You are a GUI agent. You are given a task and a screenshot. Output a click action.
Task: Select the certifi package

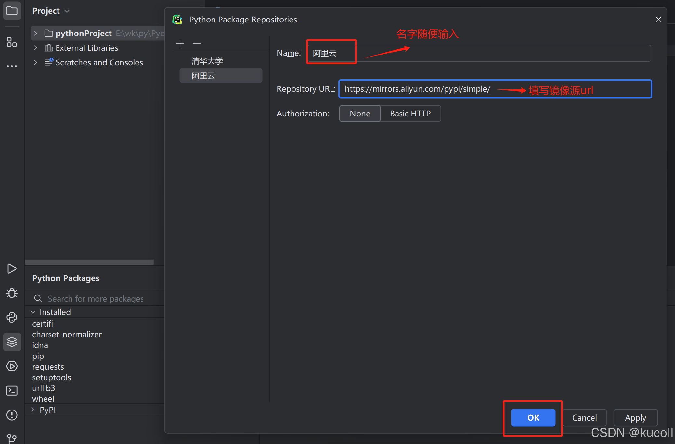(x=43, y=324)
